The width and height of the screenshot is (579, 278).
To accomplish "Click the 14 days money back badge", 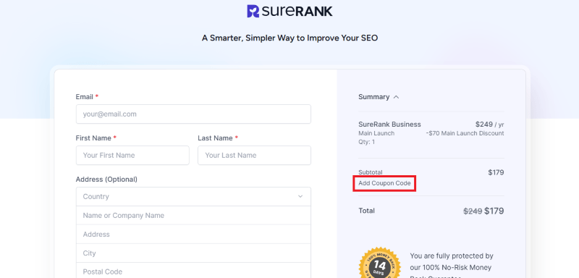I will [379, 263].
